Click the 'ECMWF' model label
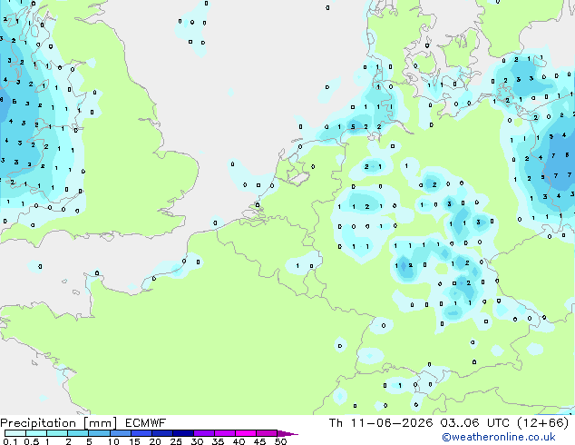The image size is (575, 445). click(145, 423)
